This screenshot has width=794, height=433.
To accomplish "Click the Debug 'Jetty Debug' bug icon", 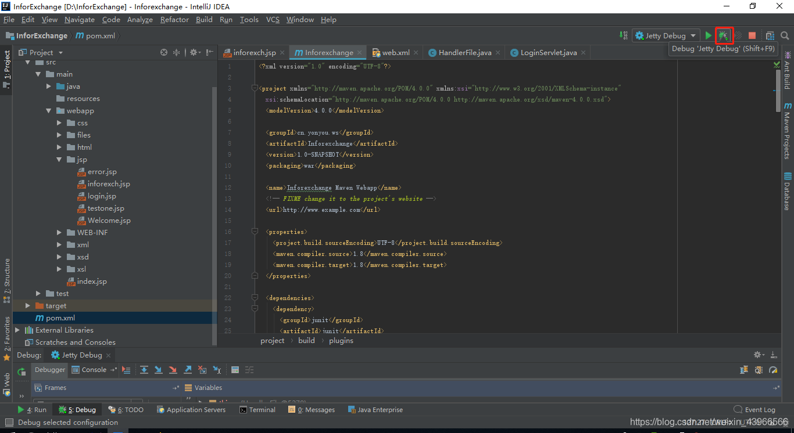I will coord(723,35).
